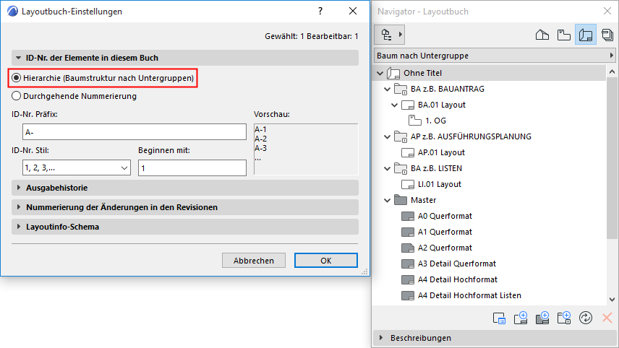The width and height of the screenshot is (619, 348).
Task: Open the Publisher Sets navigator icon
Action: (607, 35)
